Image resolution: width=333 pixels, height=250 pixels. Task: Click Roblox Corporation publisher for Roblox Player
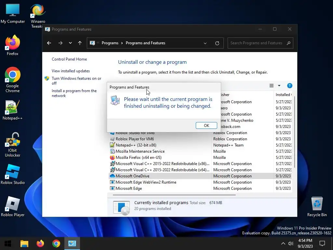pos(230,139)
